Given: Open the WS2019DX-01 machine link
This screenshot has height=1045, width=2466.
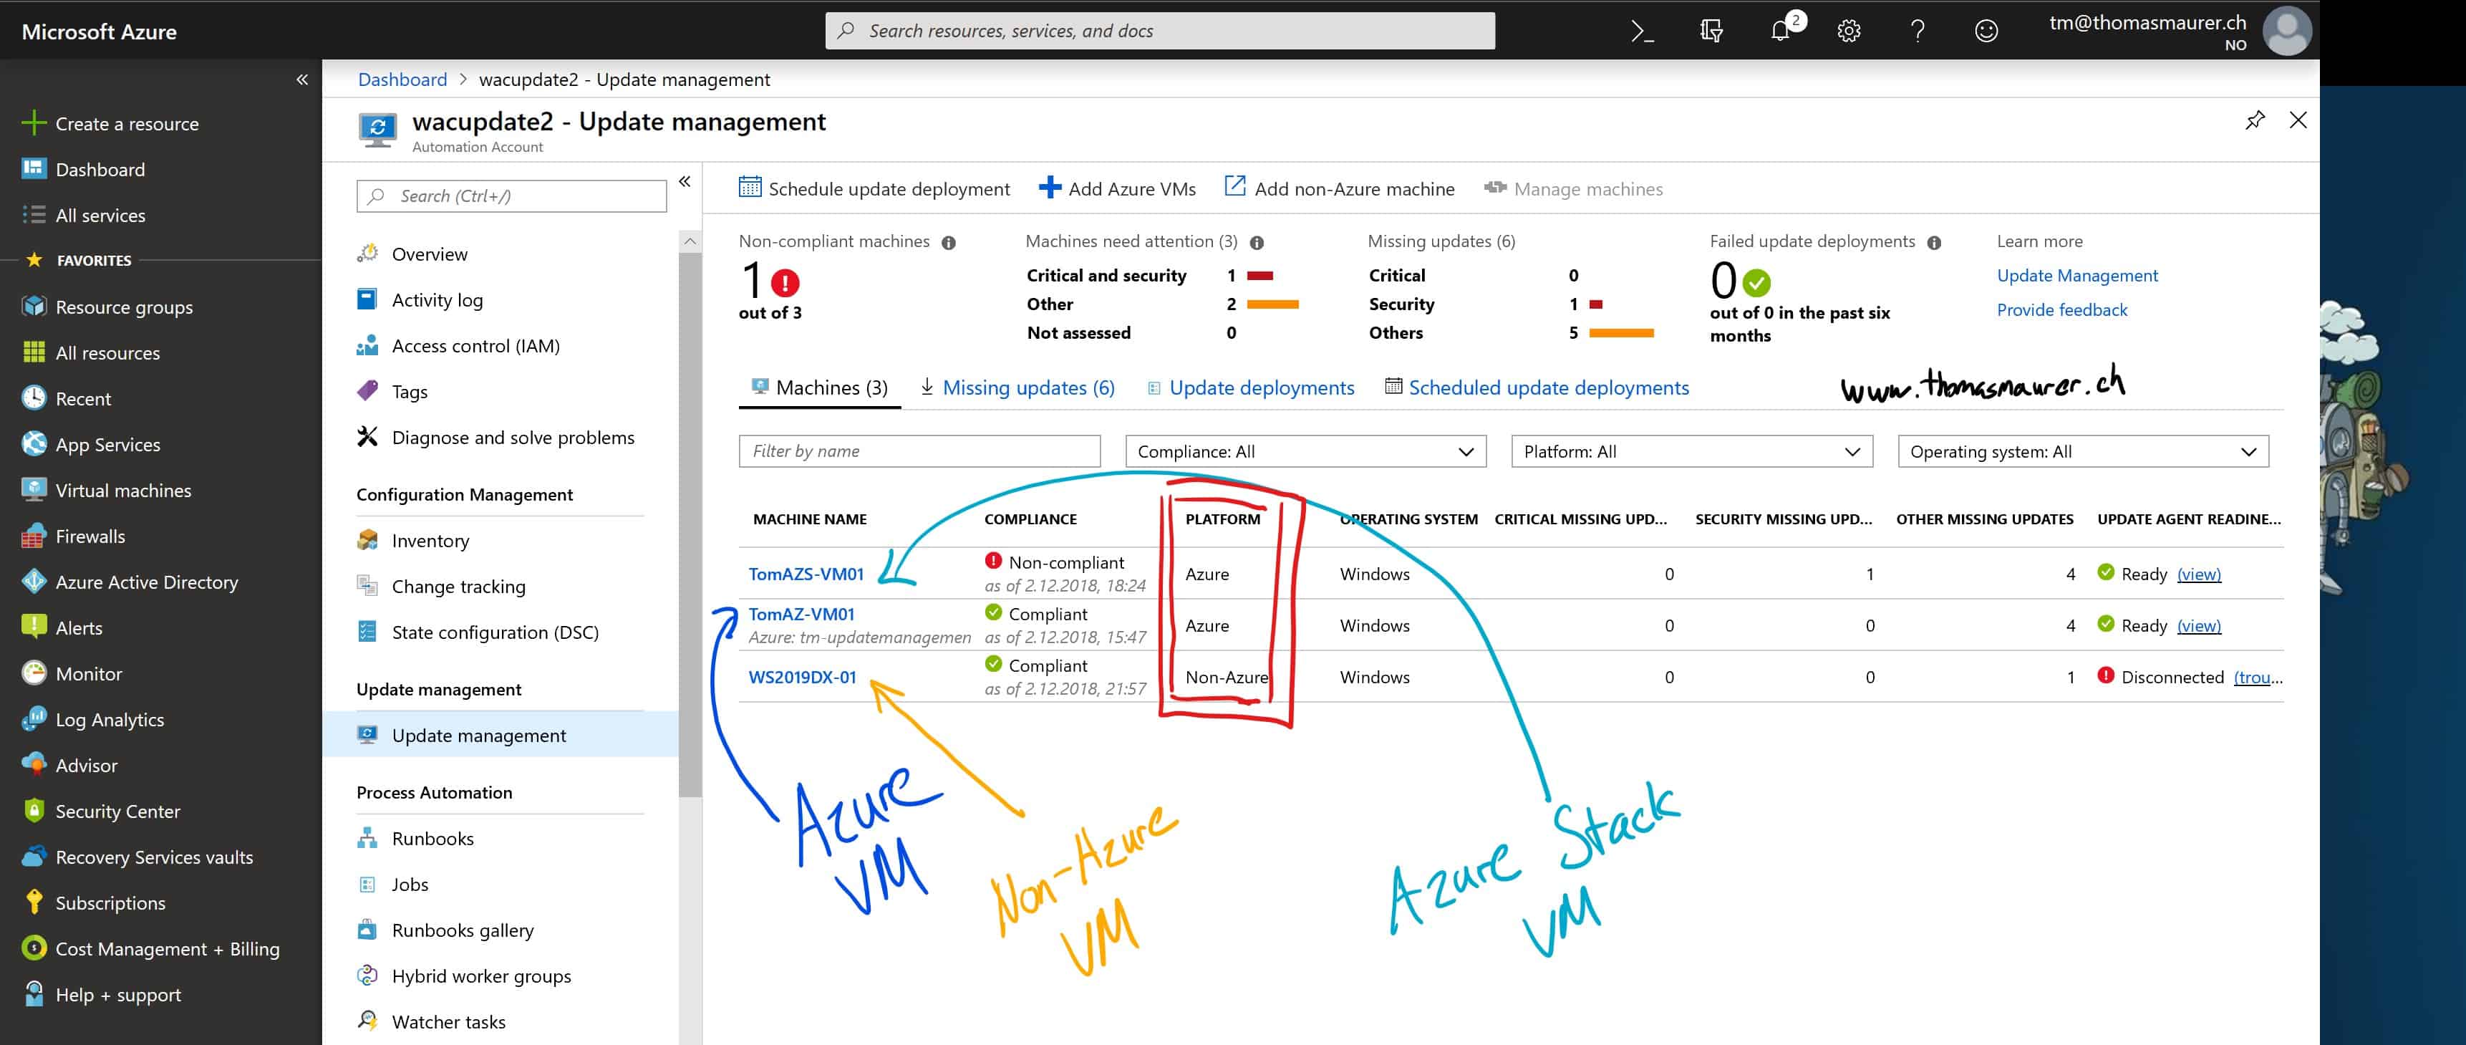Looking at the screenshot, I should point(802,677).
